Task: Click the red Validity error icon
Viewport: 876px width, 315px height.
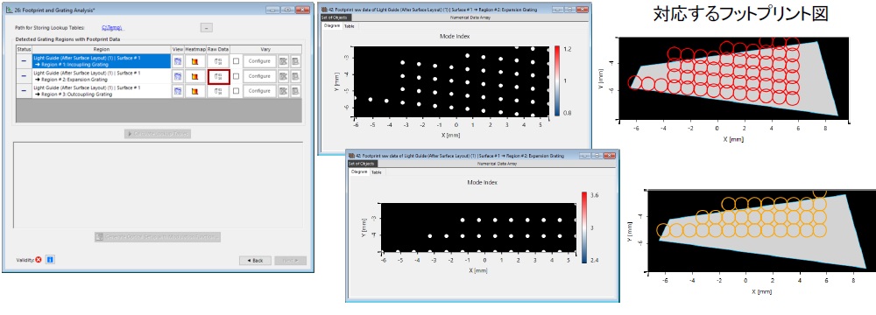Action: point(39,260)
